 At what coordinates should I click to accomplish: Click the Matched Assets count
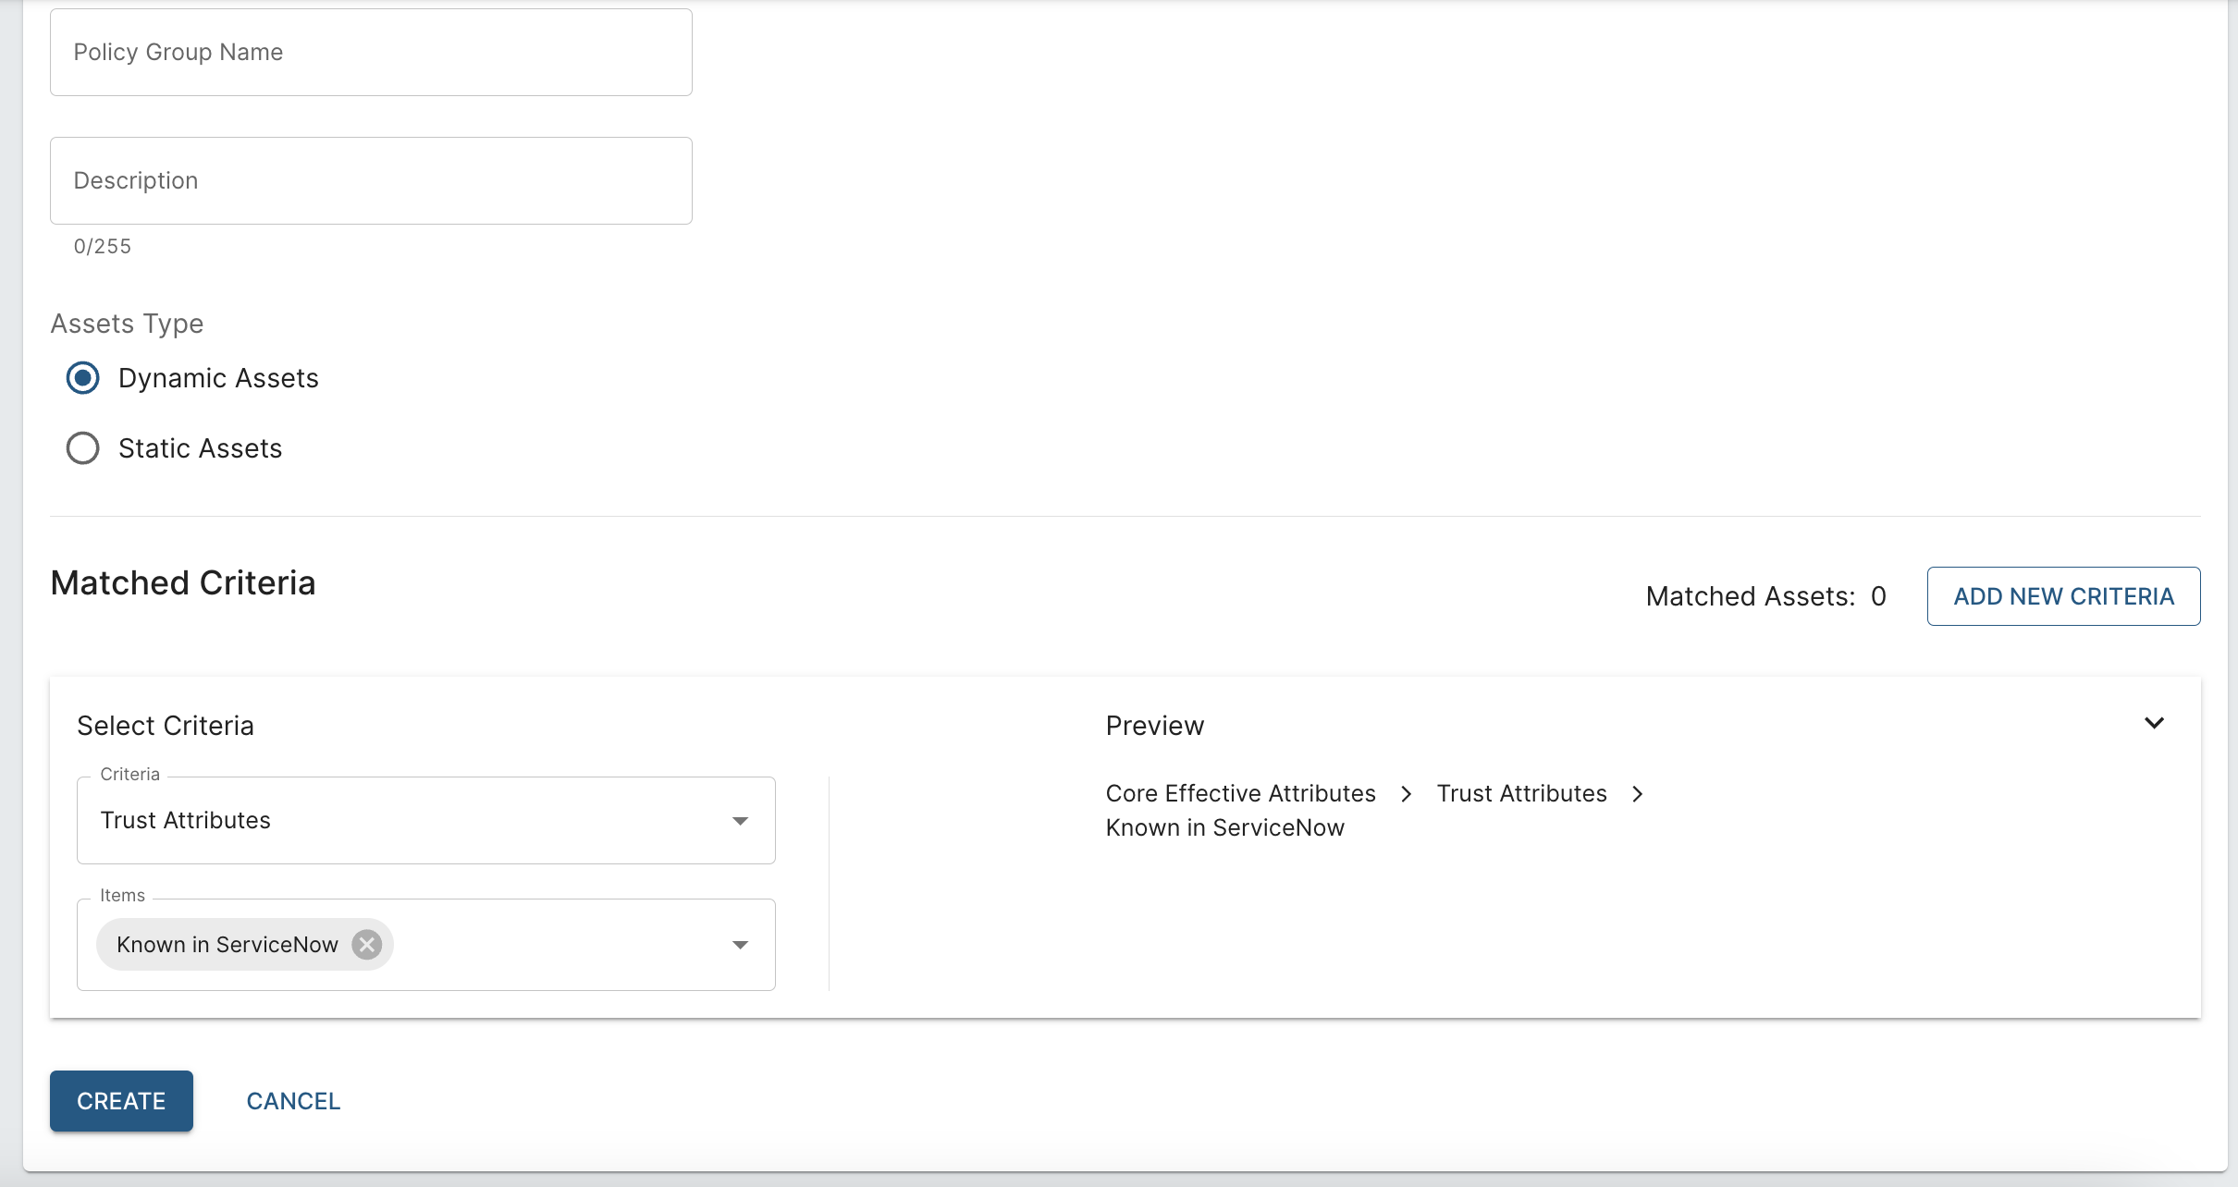click(x=1878, y=596)
